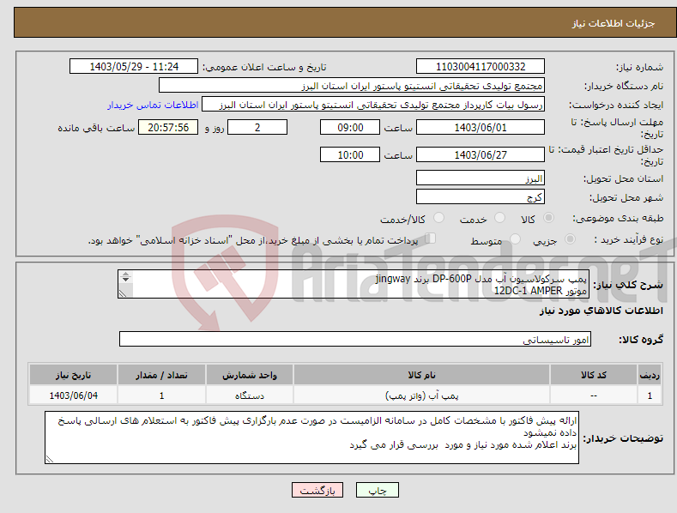Click the شهر محل تحویل field کرج
The image size is (677, 513).
coord(481,197)
